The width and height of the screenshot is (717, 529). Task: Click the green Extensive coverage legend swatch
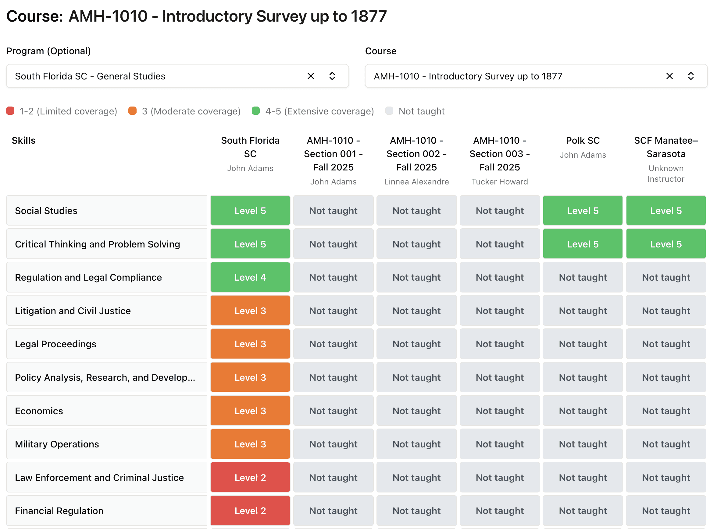255,111
